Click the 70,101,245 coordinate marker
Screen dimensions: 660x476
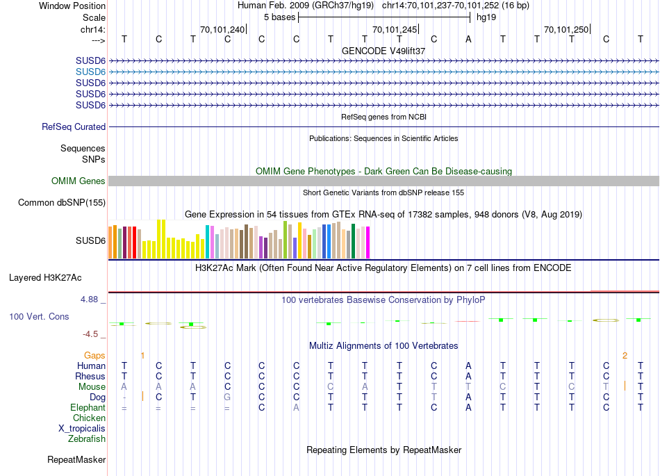click(395, 29)
